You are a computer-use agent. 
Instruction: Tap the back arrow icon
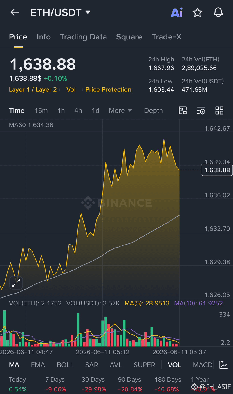tap(15, 12)
